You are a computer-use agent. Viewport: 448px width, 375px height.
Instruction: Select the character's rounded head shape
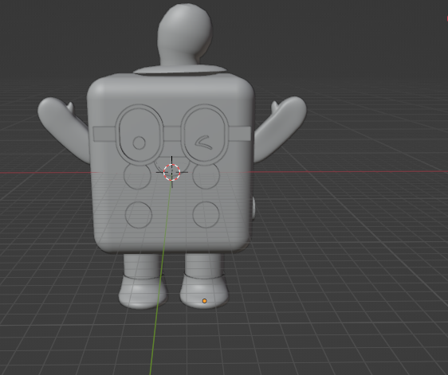185,34
